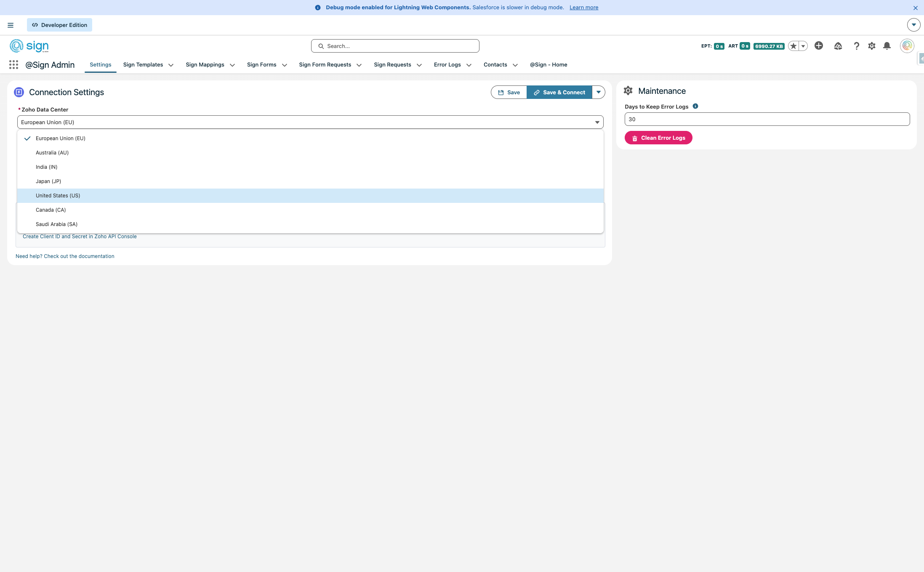
Task: Dismiss the debug mode banner
Action: tap(915, 8)
